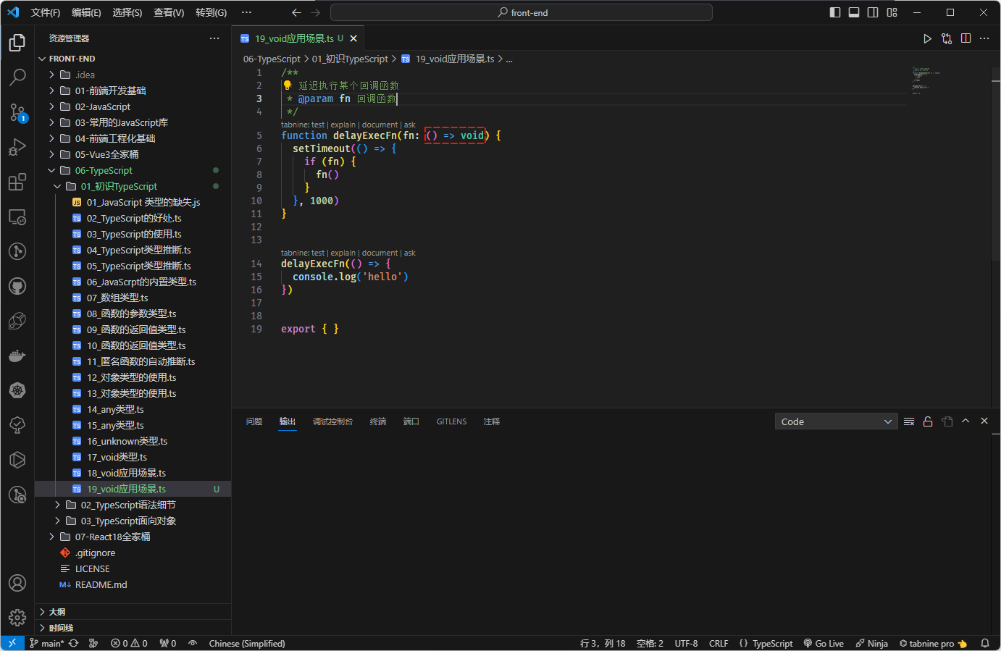This screenshot has height=651, width=1001.
Task: Open the 文件(F) menu
Action: coord(45,12)
